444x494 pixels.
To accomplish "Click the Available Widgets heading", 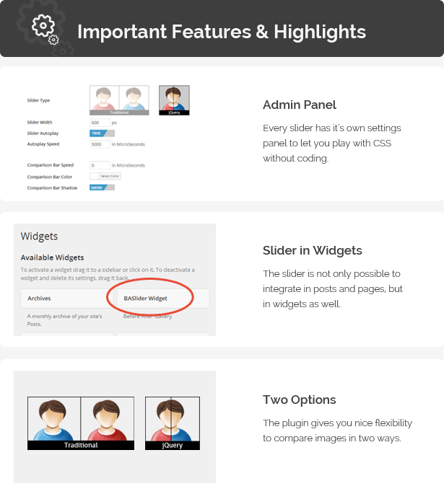I will [x=52, y=257].
